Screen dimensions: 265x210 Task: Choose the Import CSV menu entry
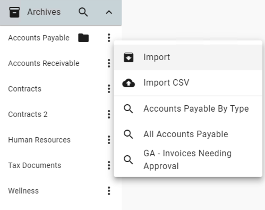tap(188, 83)
